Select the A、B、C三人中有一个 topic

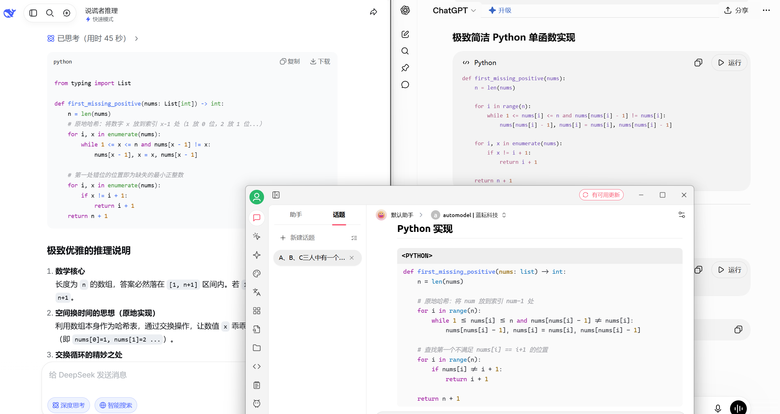tap(317, 258)
